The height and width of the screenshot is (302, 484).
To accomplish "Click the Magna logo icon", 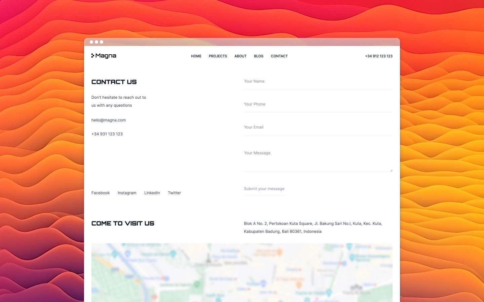I will click(93, 56).
